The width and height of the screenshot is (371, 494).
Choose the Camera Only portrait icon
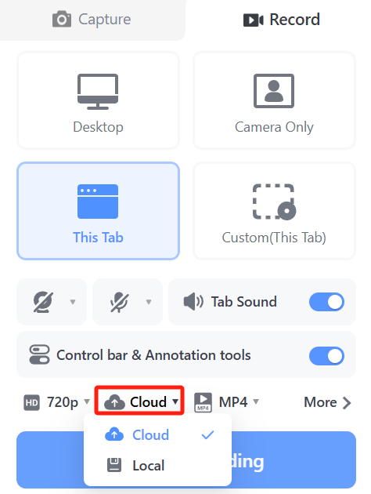[x=274, y=91]
